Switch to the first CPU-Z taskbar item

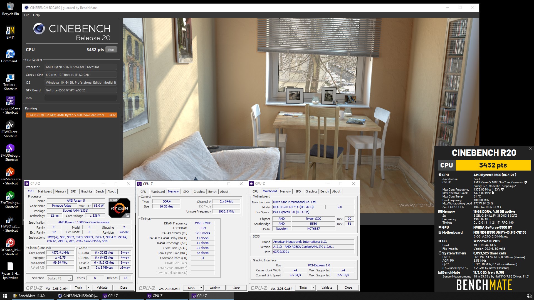[x=122, y=296]
